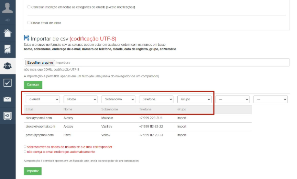Open the envelope messages icon in sidebar
The image size is (297, 179).
coord(7,99)
